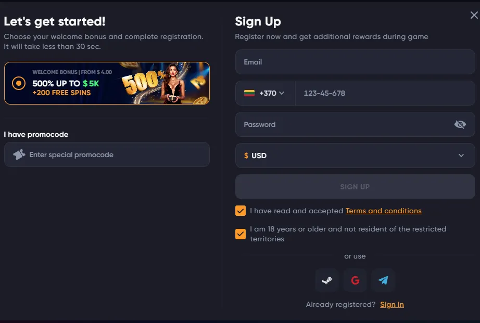Select the welcome bonus radio button

(x=19, y=83)
